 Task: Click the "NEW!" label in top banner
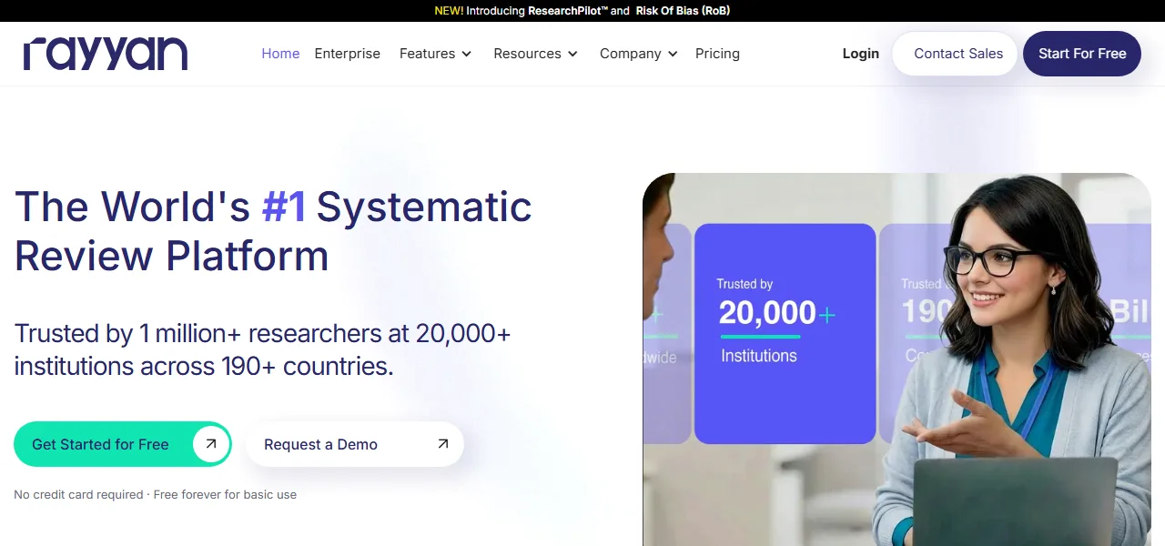coord(449,11)
